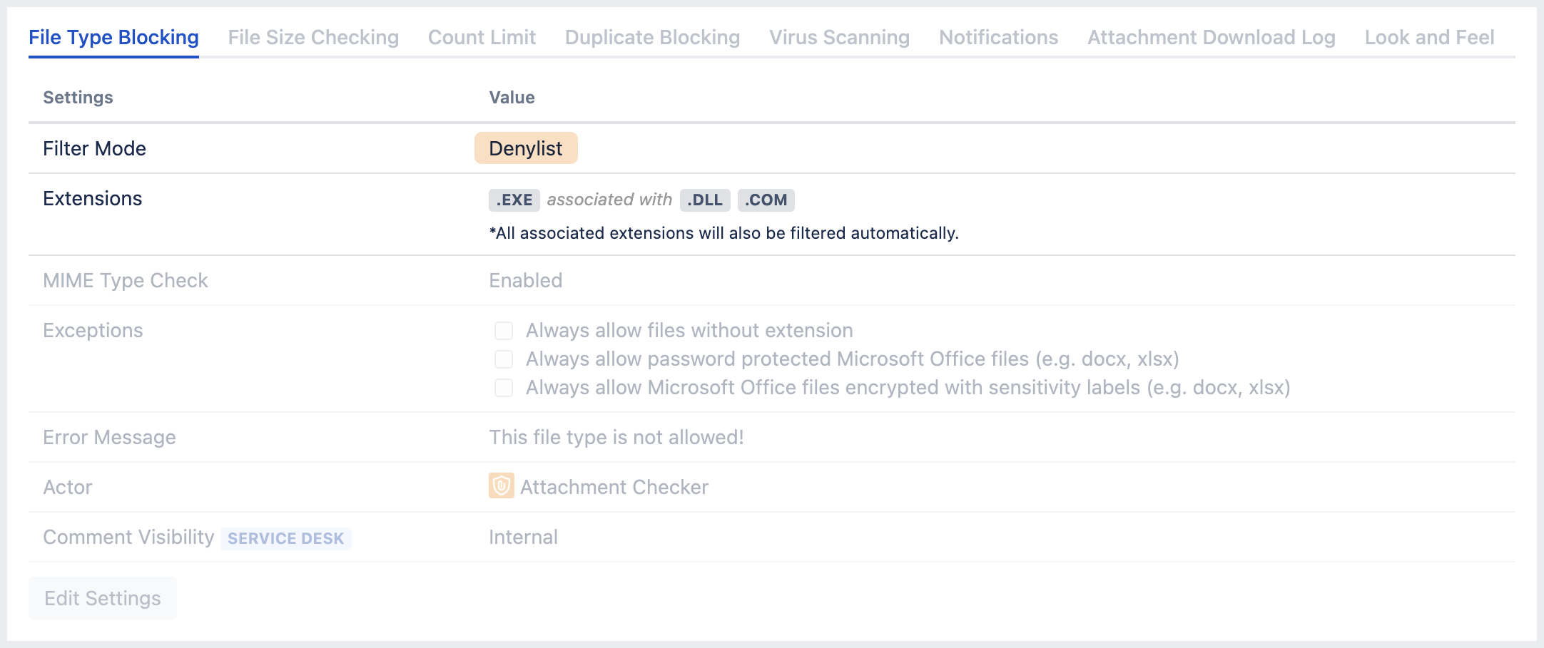Click the error message text value
This screenshot has height=648, width=1544.
(616, 437)
